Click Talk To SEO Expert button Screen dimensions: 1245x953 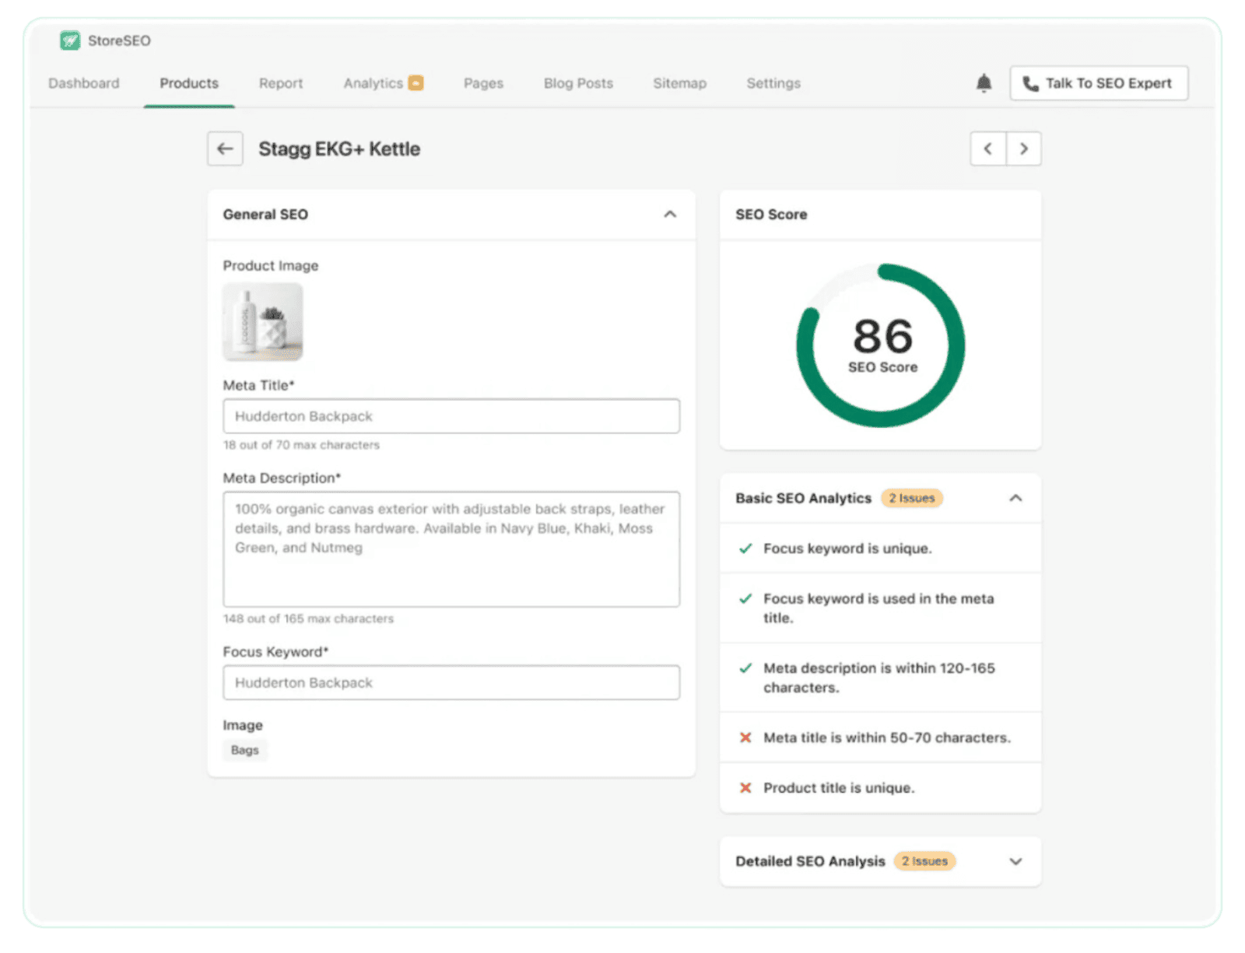[1099, 83]
